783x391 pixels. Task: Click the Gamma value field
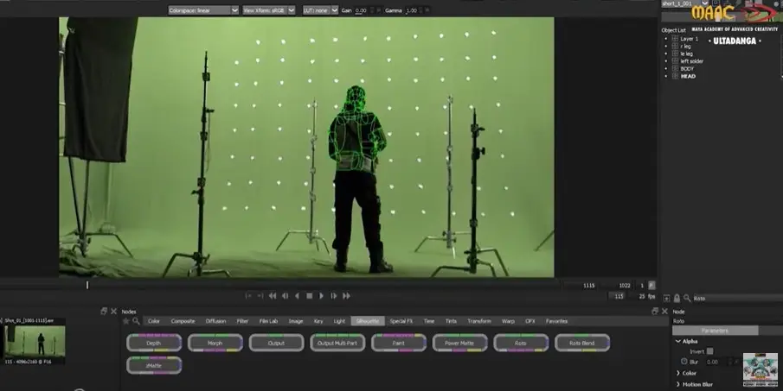point(412,10)
